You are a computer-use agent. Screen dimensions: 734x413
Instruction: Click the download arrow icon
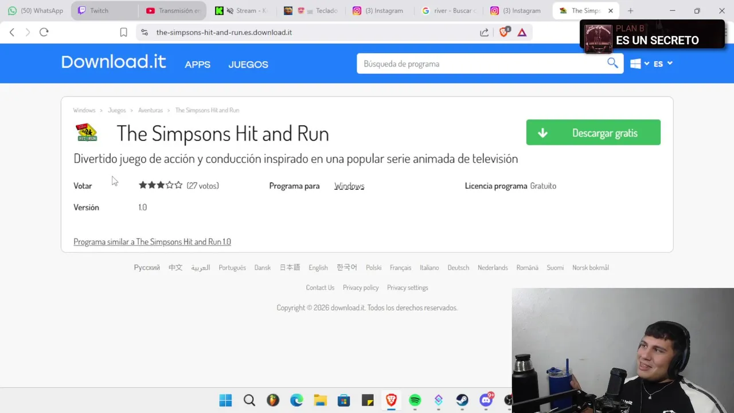tap(542, 133)
